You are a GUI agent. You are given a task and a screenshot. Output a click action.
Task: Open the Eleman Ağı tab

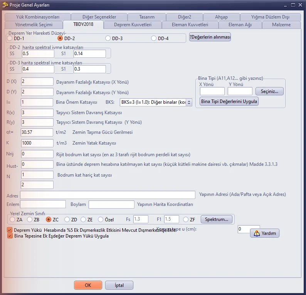240,25
